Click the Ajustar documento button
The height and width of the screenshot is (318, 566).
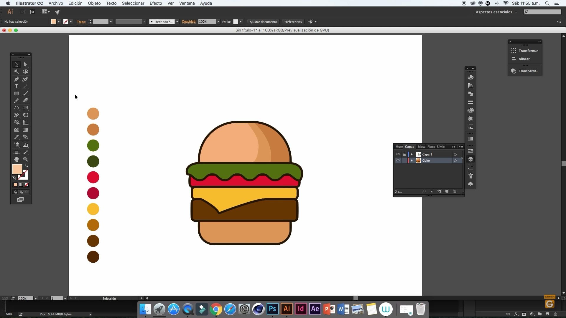[263, 21]
